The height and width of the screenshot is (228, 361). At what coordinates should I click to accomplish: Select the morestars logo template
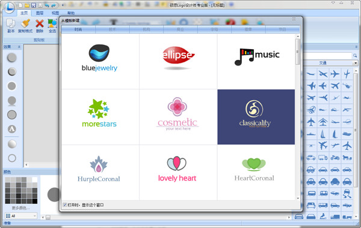100,117
